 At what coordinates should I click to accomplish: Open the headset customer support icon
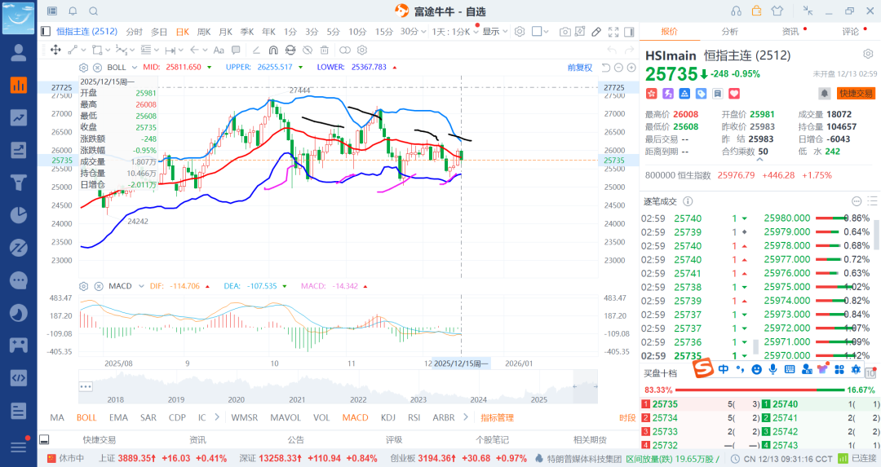click(x=736, y=11)
